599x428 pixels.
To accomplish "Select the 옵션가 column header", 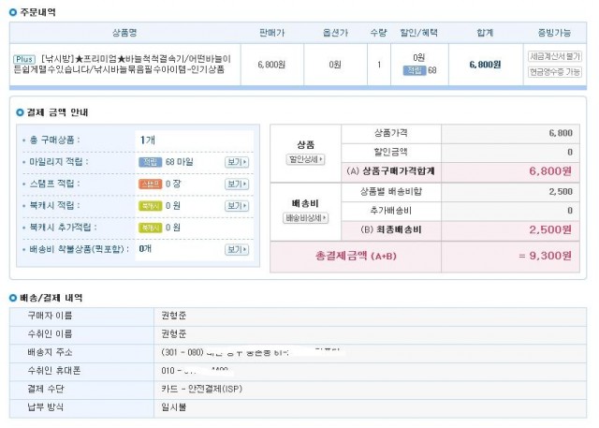I will click(335, 33).
